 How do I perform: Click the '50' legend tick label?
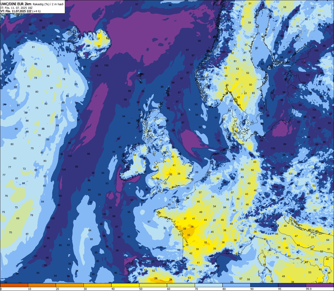tap(141, 289)
